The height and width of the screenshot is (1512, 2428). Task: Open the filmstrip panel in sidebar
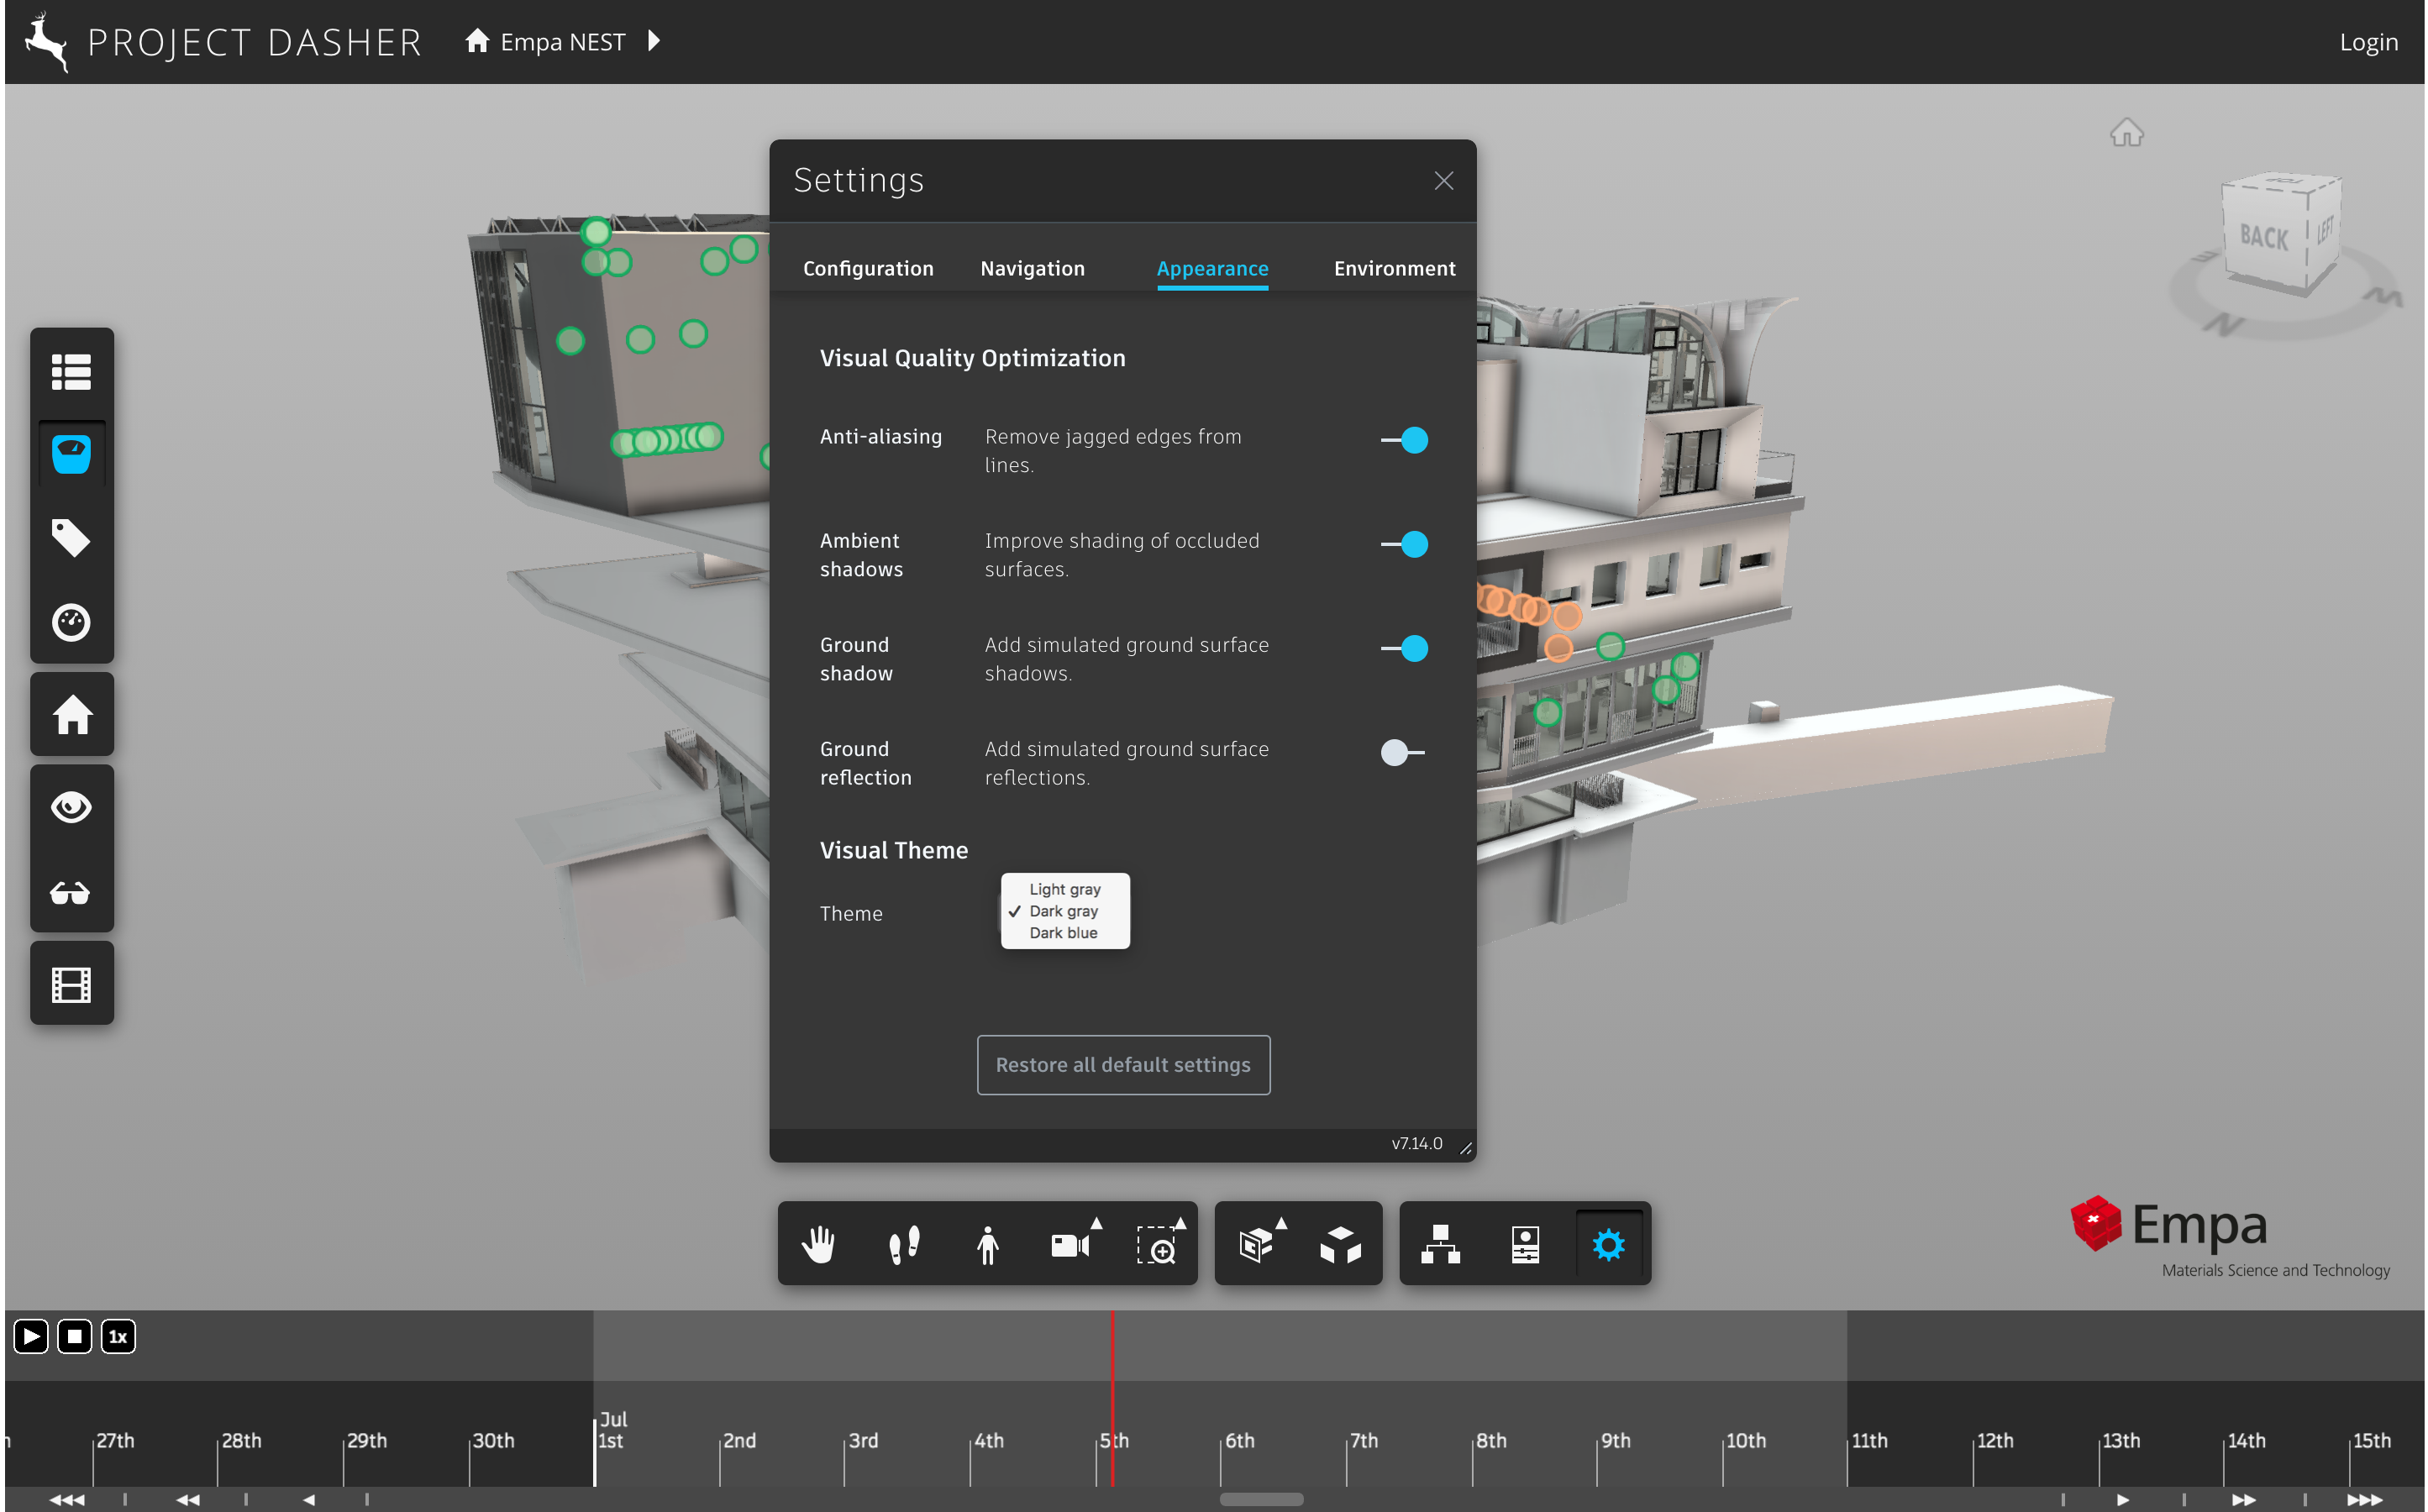point(71,985)
